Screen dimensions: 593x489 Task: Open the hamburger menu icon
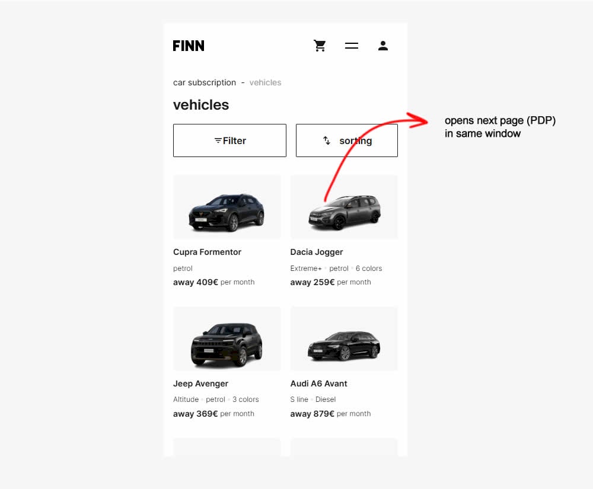point(352,46)
